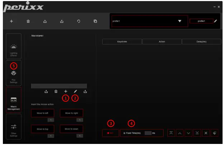Open the Lighting Effects section

tap(14, 46)
